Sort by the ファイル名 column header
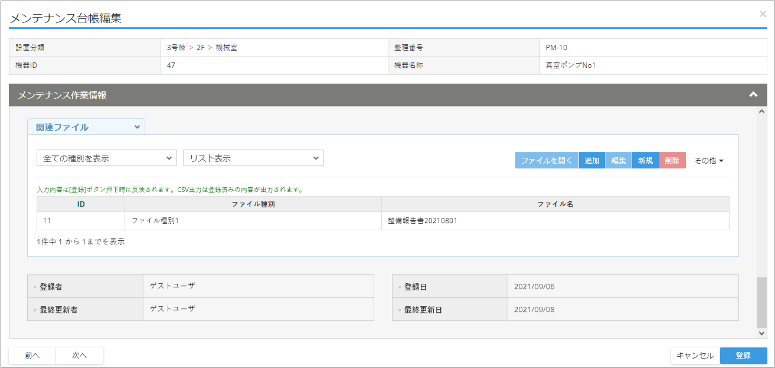This screenshot has height=368, width=775. tap(555, 204)
